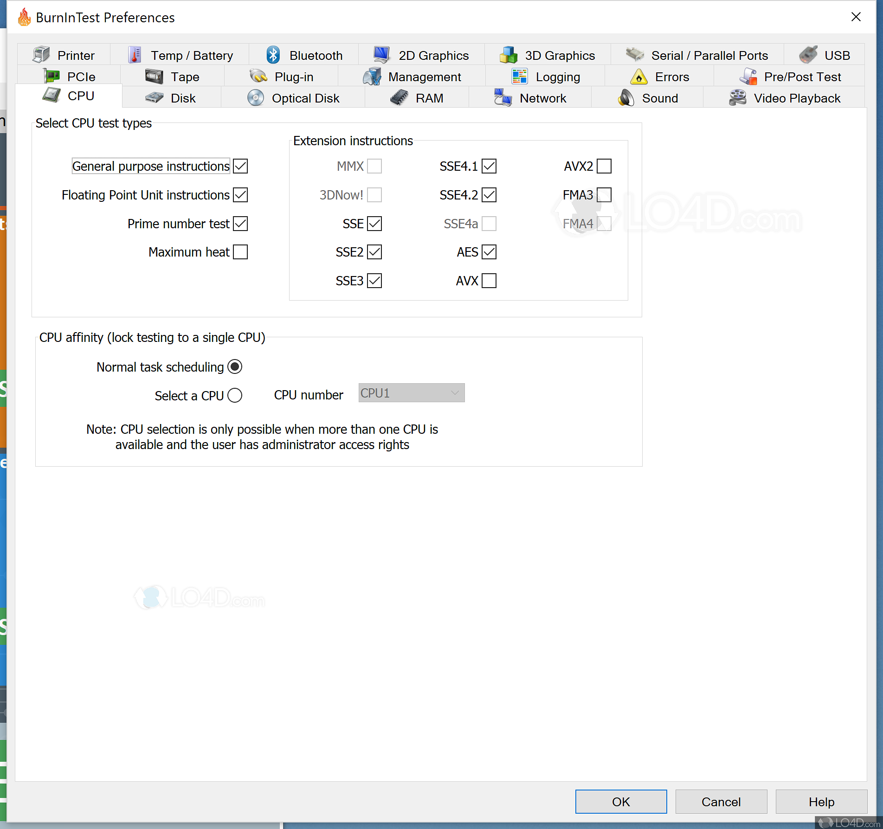Select the 'Select a CPU' radio button
This screenshot has width=883, height=829.
(x=235, y=395)
